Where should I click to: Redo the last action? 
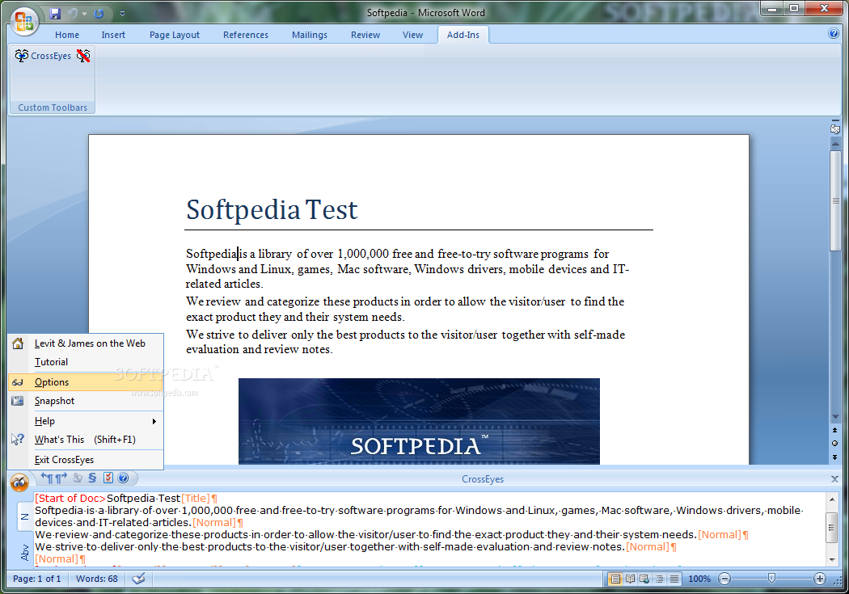click(x=99, y=14)
